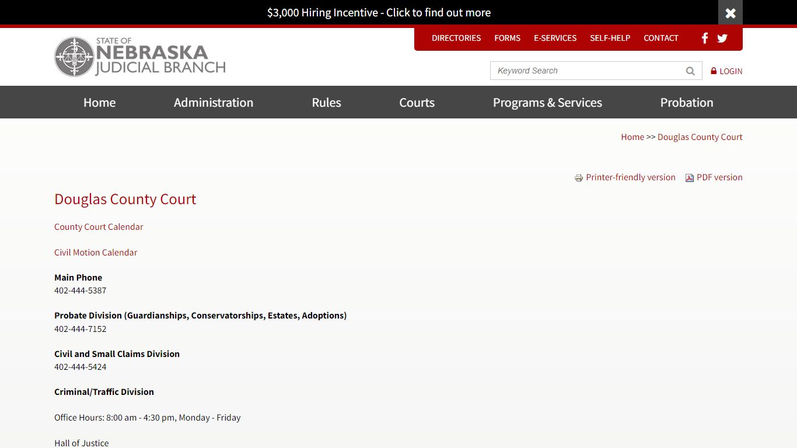Open the Courts menu
Screen dimensions: 797x448
(417, 103)
